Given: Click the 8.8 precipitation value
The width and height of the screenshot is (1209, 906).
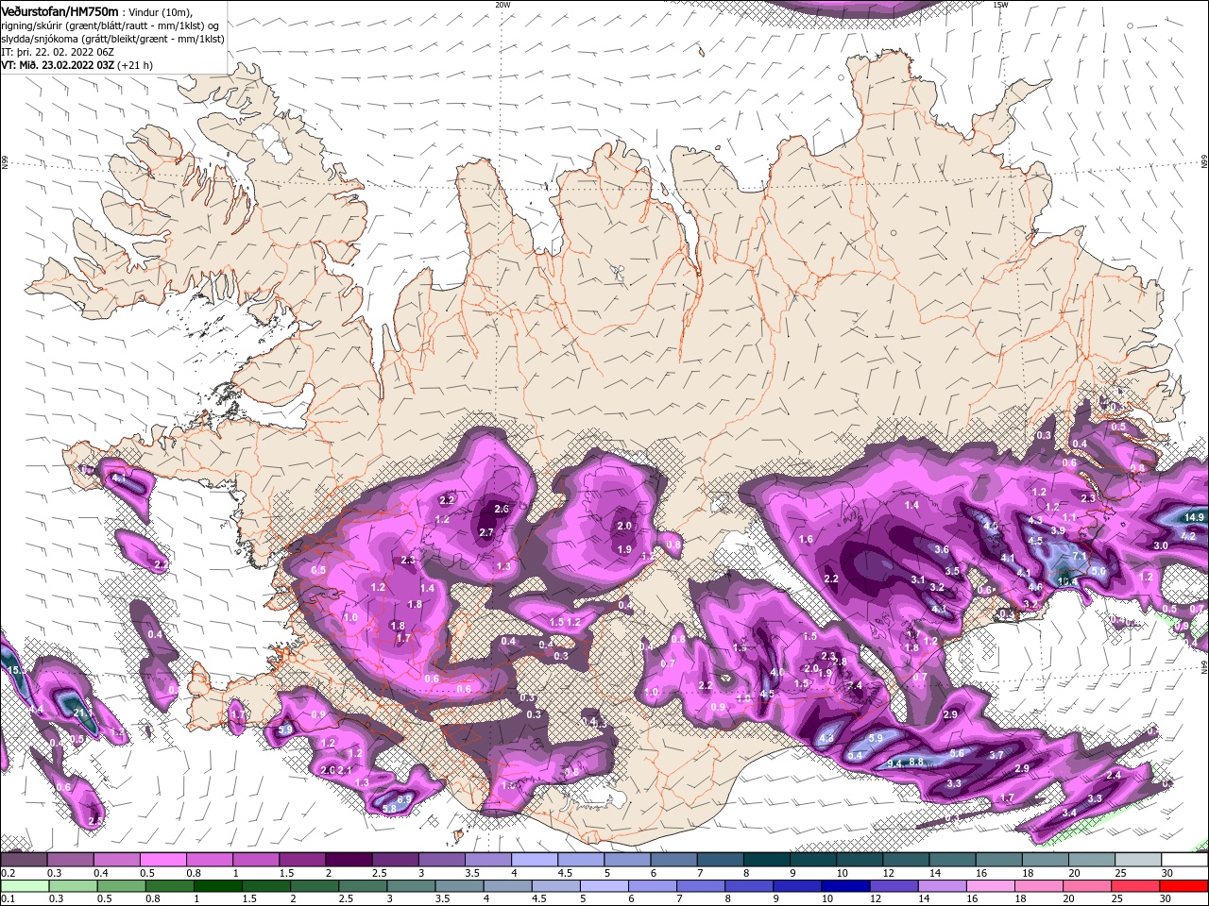Looking at the screenshot, I should point(916,762).
